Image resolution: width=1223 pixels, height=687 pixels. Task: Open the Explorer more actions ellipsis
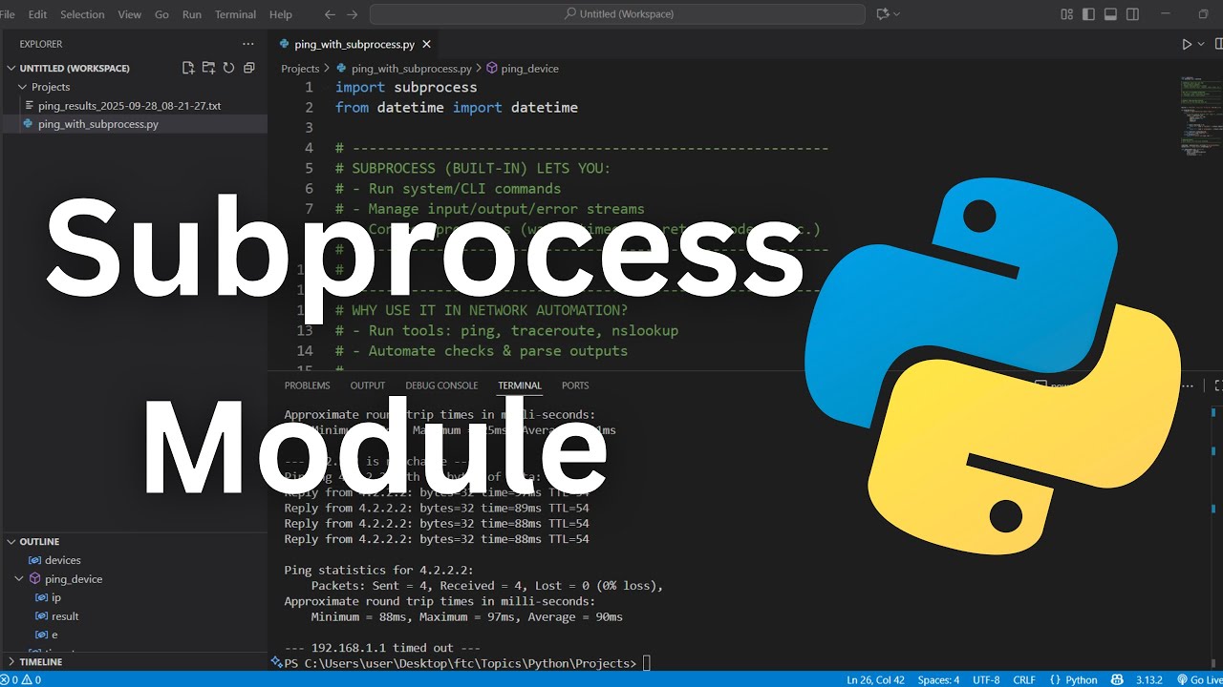coord(248,44)
